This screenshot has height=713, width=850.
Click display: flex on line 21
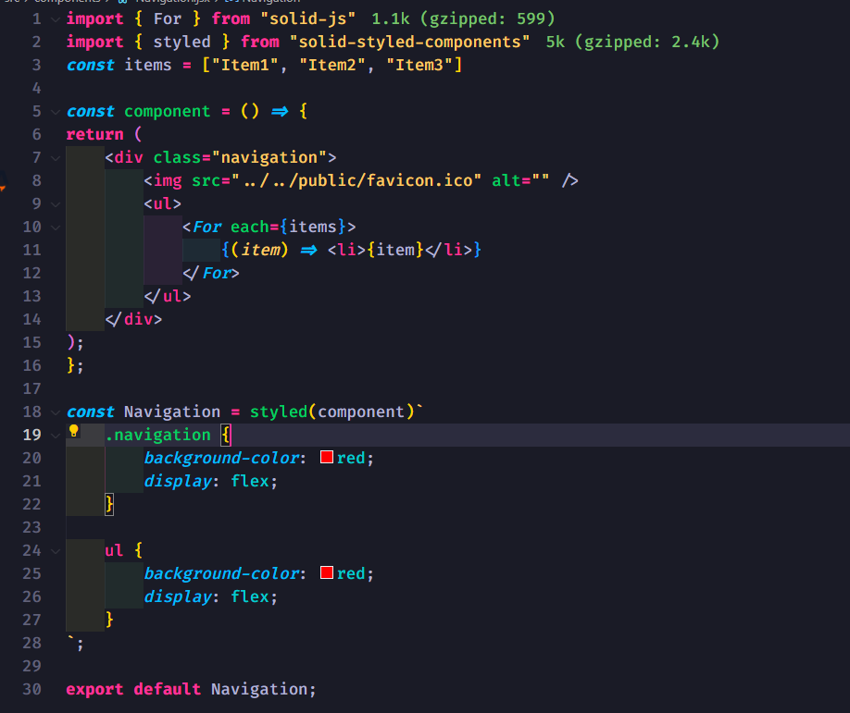coord(210,481)
